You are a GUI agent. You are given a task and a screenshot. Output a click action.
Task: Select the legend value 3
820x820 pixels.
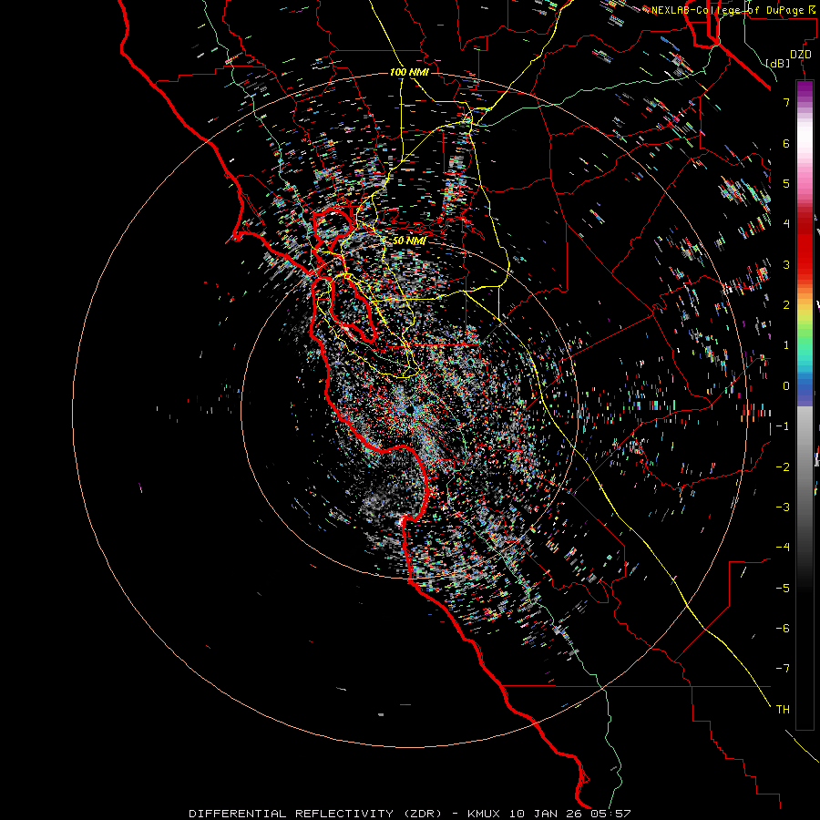[x=786, y=264]
